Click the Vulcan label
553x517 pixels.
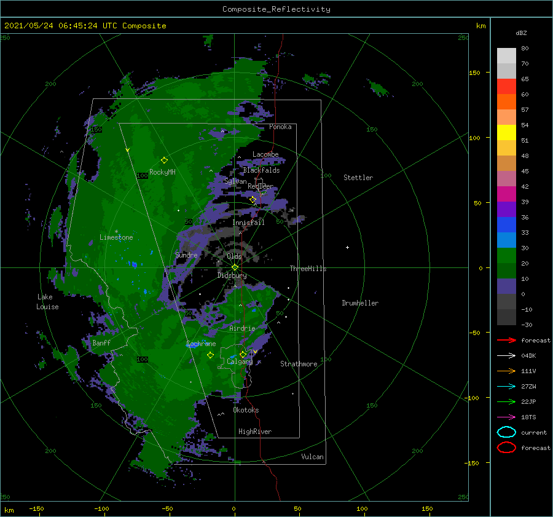click(312, 457)
